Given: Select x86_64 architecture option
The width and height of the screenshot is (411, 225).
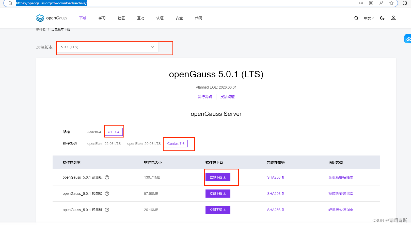Looking at the screenshot, I should tap(113, 132).
